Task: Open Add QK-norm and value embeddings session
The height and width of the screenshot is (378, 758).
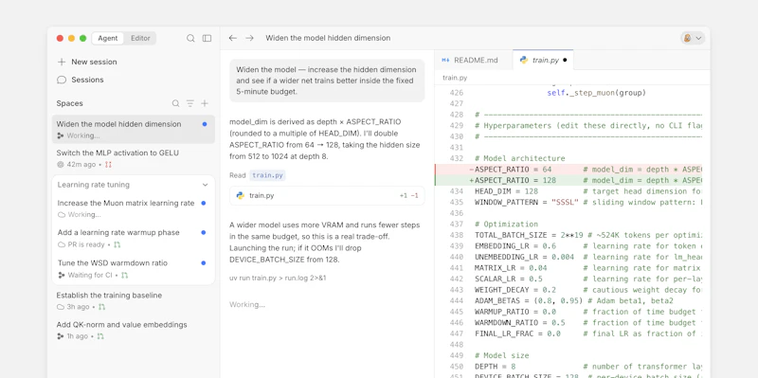Action: pos(134,330)
